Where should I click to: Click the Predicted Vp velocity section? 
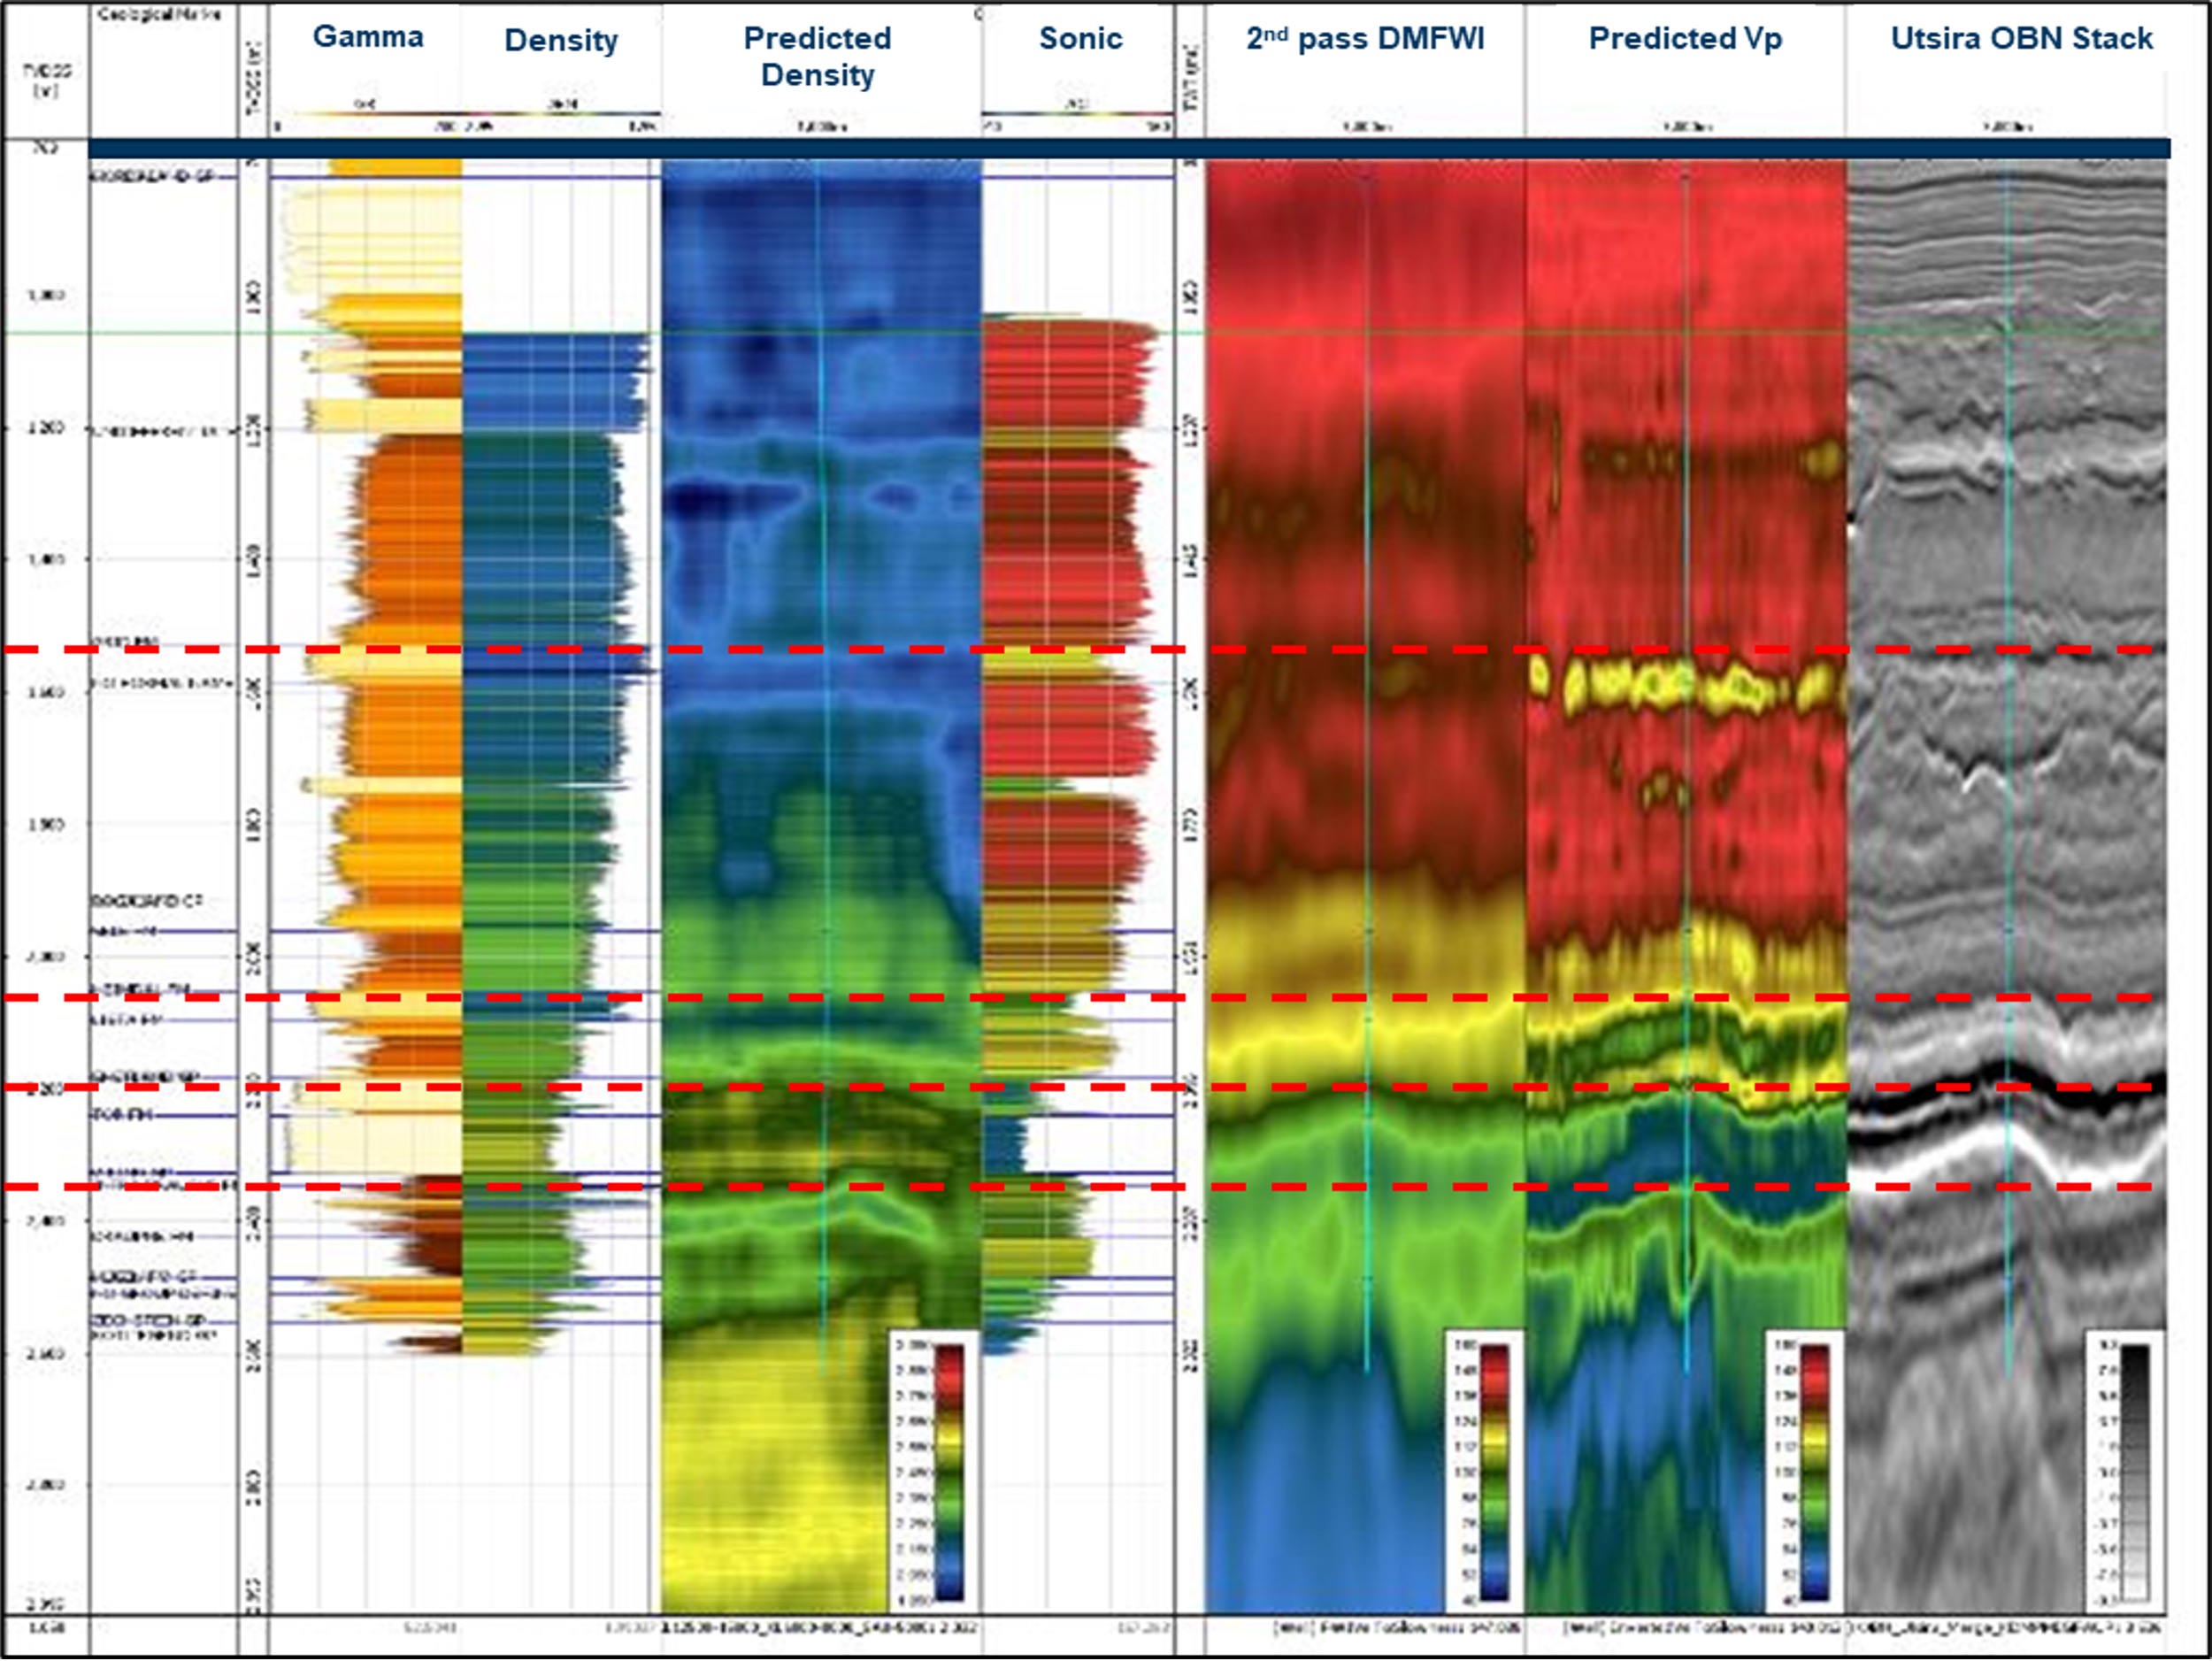tap(1686, 885)
